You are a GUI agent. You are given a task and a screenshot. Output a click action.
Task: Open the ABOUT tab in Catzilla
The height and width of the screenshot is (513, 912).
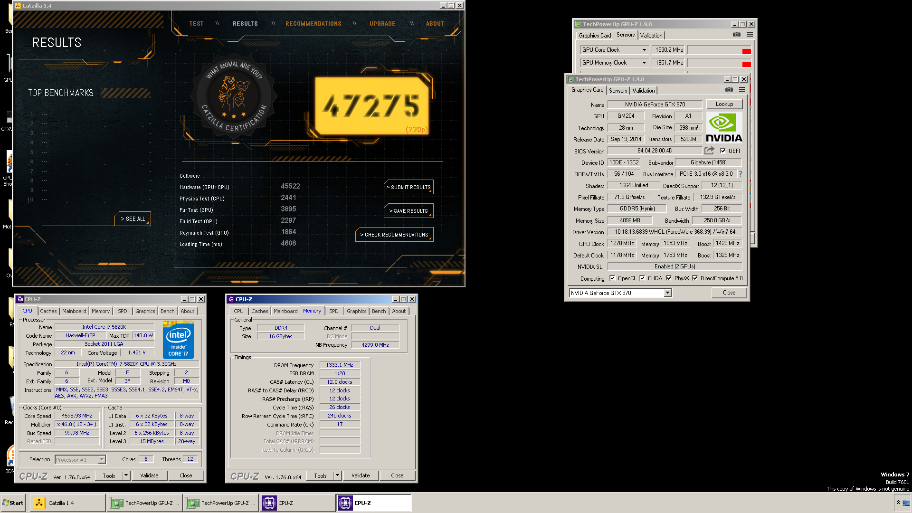(435, 24)
